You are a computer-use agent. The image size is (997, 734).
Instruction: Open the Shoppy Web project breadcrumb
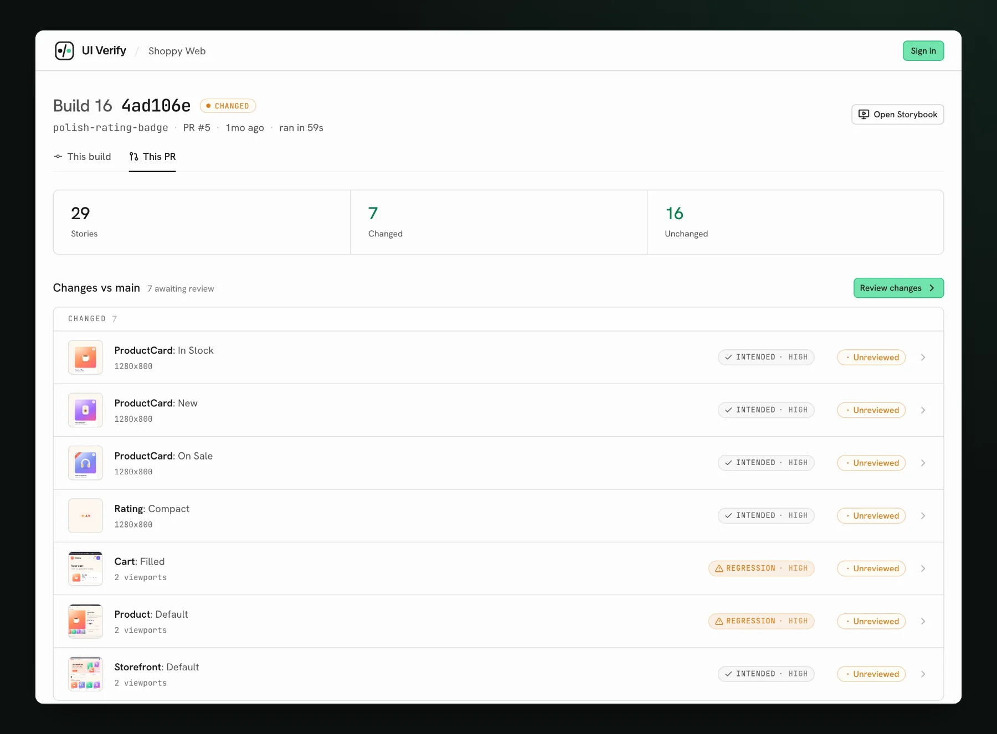pyautogui.click(x=177, y=51)
